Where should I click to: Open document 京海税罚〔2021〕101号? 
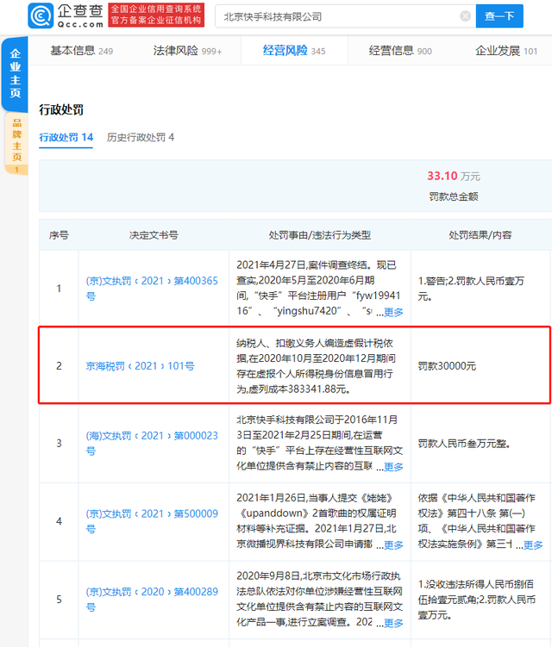(140, 366)
